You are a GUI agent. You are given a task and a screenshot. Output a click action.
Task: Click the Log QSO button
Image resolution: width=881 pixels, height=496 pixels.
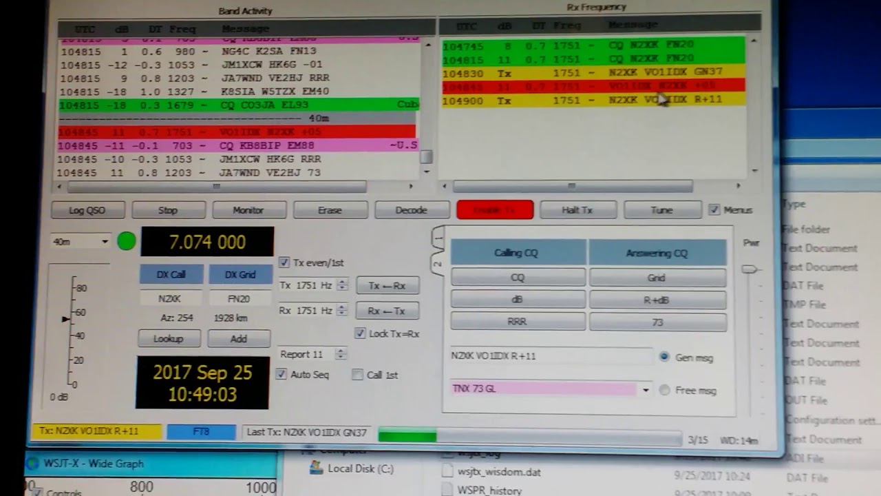pyautogui.click(x=87, y=210)
